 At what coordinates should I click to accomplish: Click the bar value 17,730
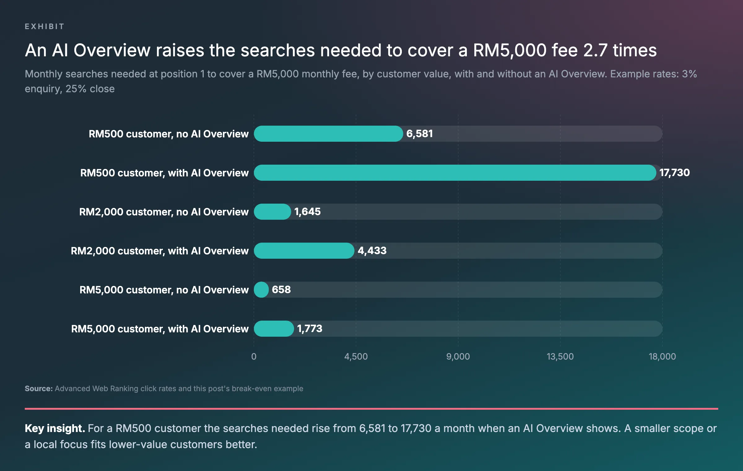(674, 173)
